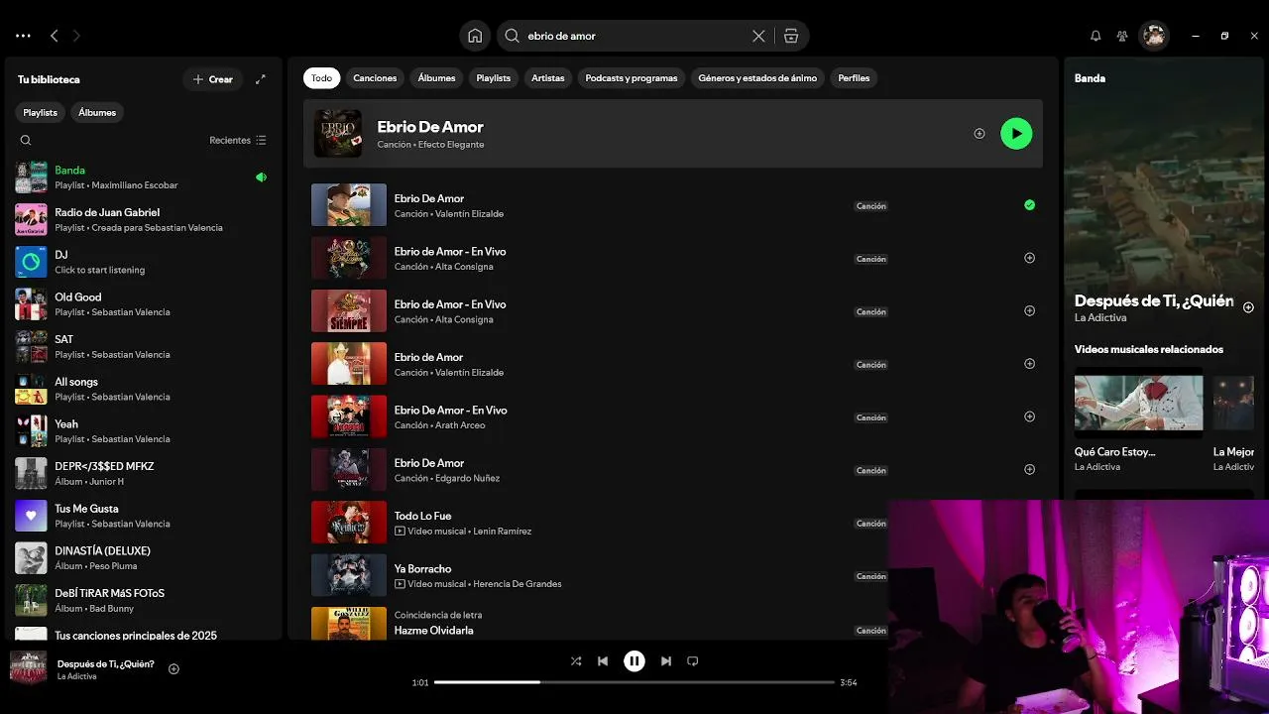Viewport: 1269px width, 714px height.
Task: Click the search field with ebrio de amor
Action: 634,36
